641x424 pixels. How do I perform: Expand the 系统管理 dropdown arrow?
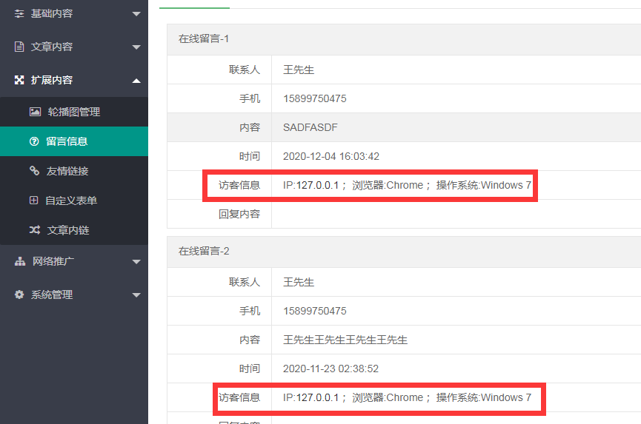136,295
